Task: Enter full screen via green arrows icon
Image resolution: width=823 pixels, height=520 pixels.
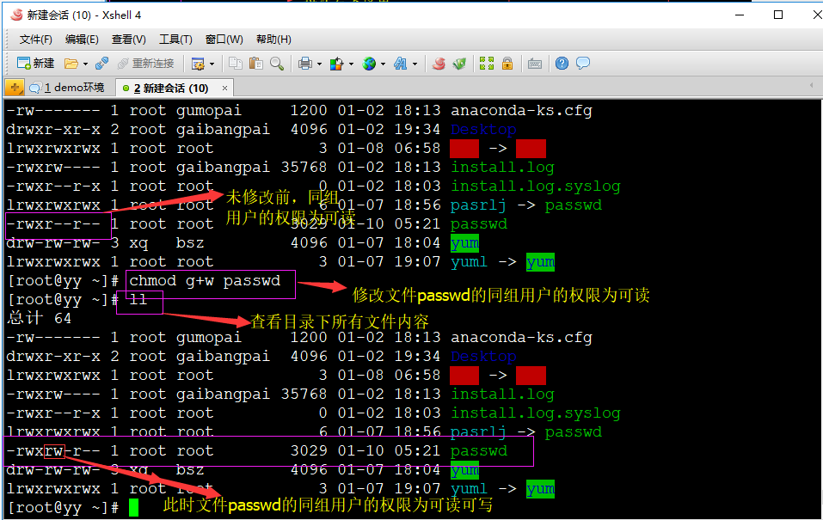Action: 485,63
